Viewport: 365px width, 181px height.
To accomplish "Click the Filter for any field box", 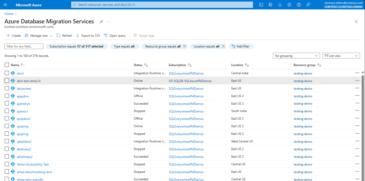I will [x=24, y=46].
